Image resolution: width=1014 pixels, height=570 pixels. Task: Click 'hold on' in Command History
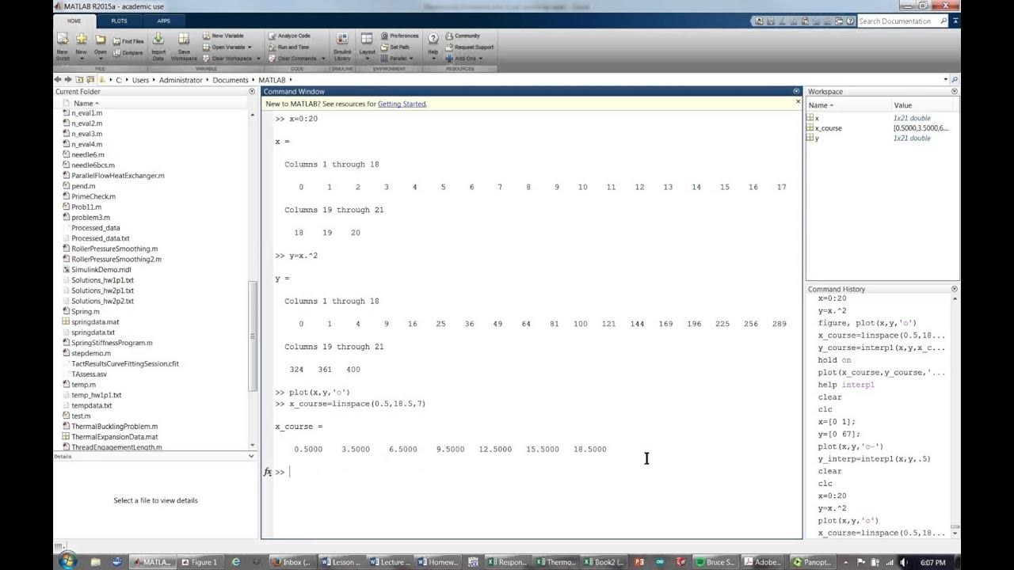point(834,359)
